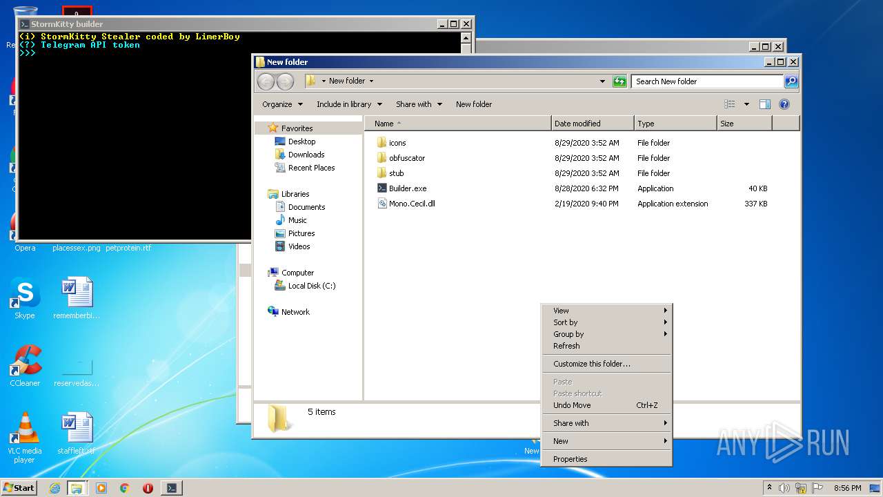The image size is (883, 497).
Task: Sort by the Type column header
Action: point(675,124)
